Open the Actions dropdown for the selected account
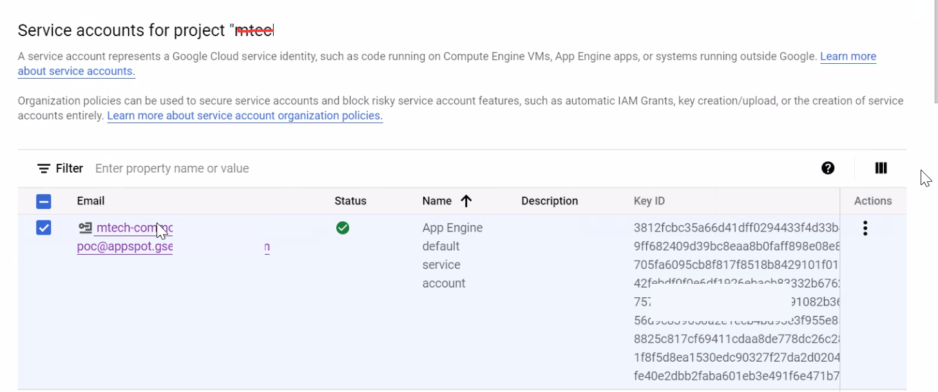Viewport: 938px width, 392px height. [865, 228]
